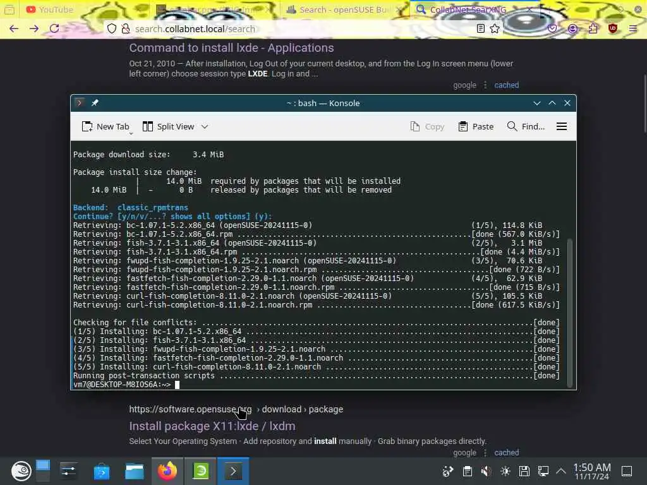
Task: Open the uBlock Origin extension icon
Action: click(x=613, y=28)
